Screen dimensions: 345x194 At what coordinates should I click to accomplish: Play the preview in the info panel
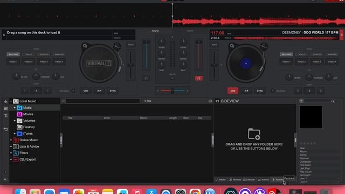301,101
